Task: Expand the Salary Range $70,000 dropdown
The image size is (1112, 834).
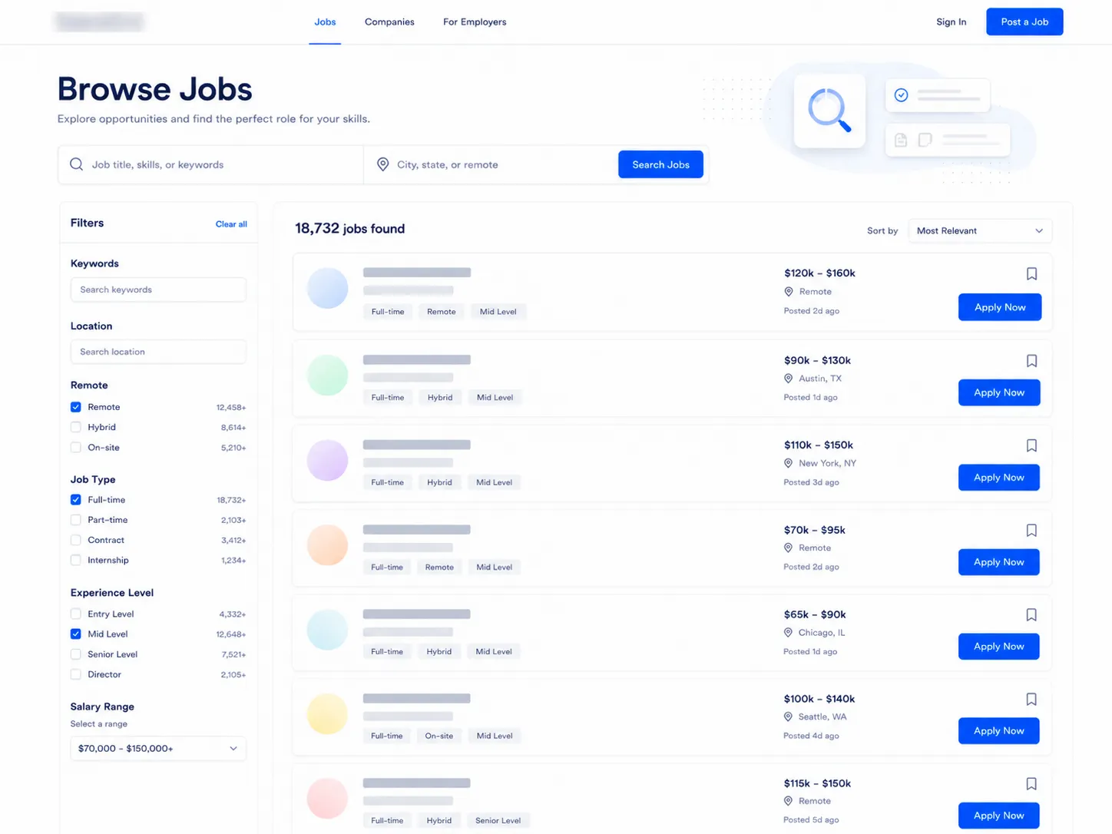Action: pos(158,748)
